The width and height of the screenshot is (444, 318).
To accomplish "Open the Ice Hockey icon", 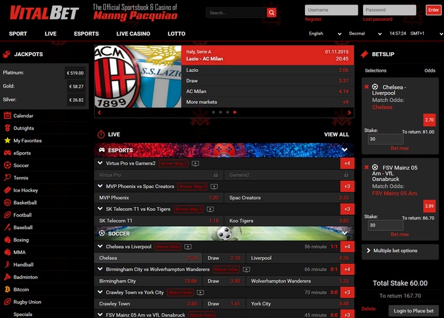I will 7,190.
